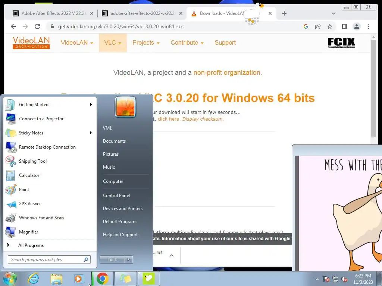This screenshot has width=382, height=286.
Task: Open Pictures from Start menu
Action: [x=111, y=154]
